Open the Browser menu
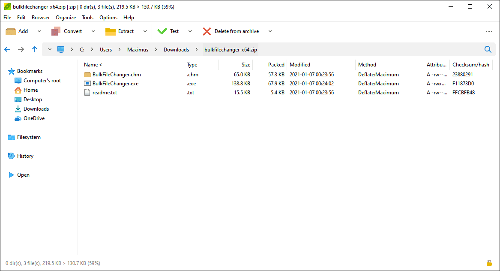500x271 pixels. point(41,18)
